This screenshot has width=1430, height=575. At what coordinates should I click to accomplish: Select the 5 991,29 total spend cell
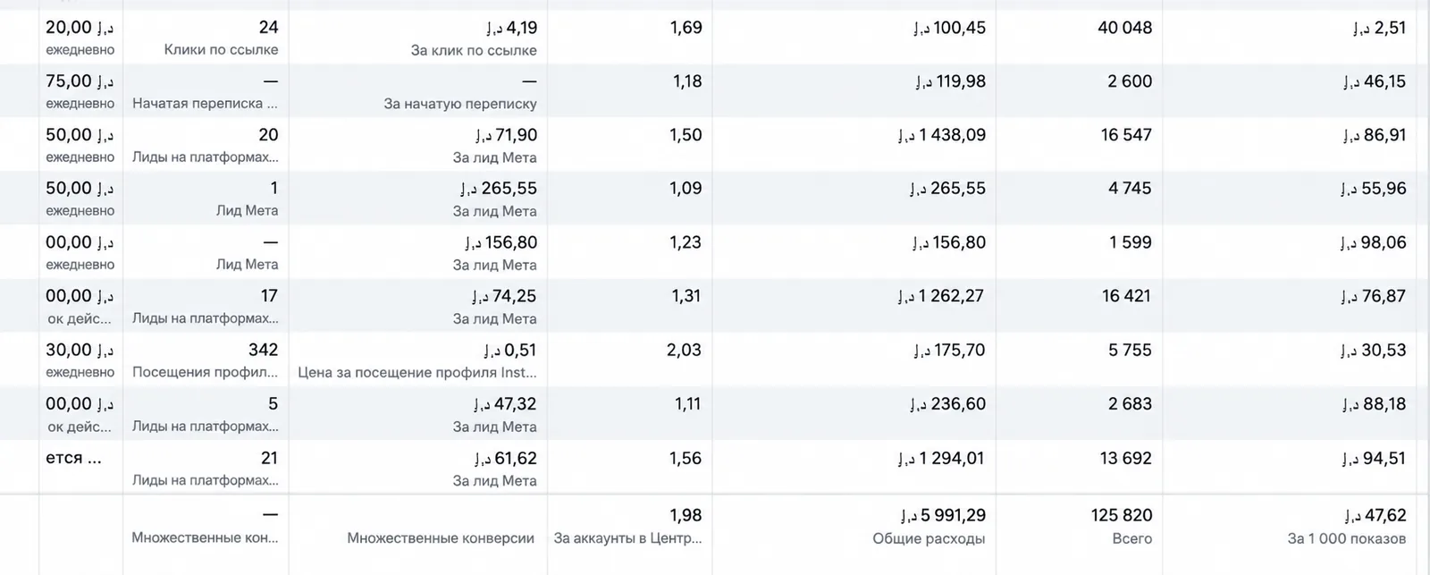tap(942, 515)
